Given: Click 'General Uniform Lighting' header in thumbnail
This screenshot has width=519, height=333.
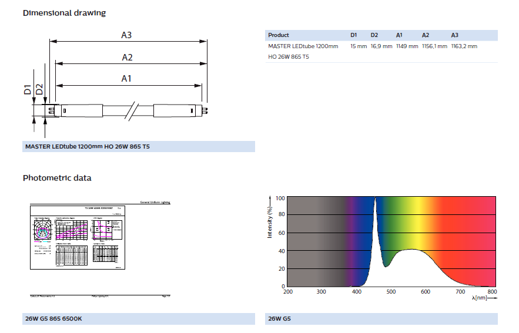Looking at the screenshot, I should (x=155, y=202).
